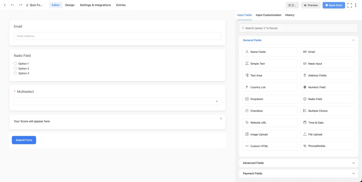This screenshot has width=362, height=182.
Task: Click the Time & Date calendar icon
Action: (x=305, y=122)
